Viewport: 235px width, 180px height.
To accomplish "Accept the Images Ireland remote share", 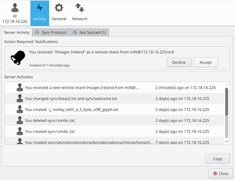I will point(206,62).
